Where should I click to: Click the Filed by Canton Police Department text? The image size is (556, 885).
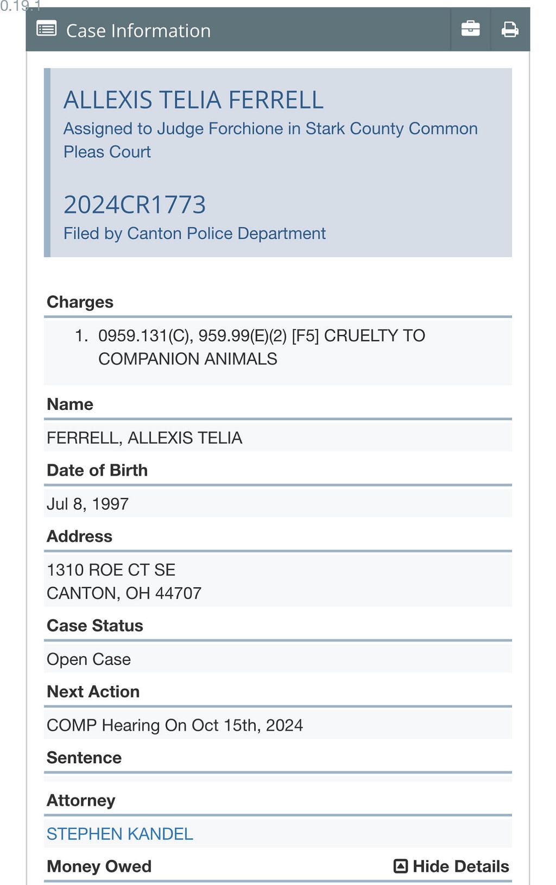tap(194, 233)
